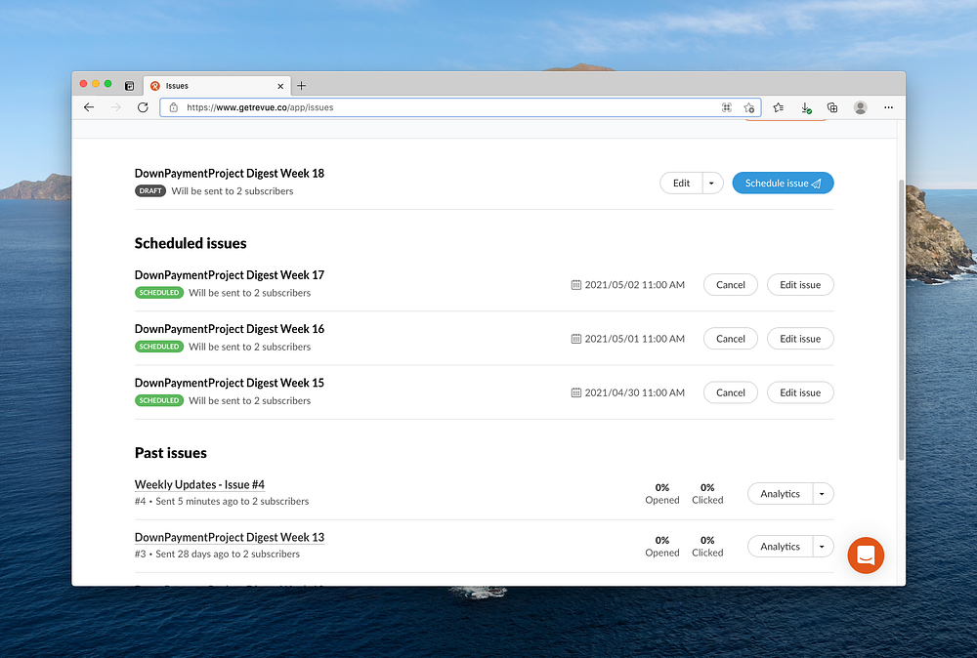Open the tab actions menu icon left of the Issues tab
The width and height of the screenshot is (977, 658).
click(x=129, y=86)
